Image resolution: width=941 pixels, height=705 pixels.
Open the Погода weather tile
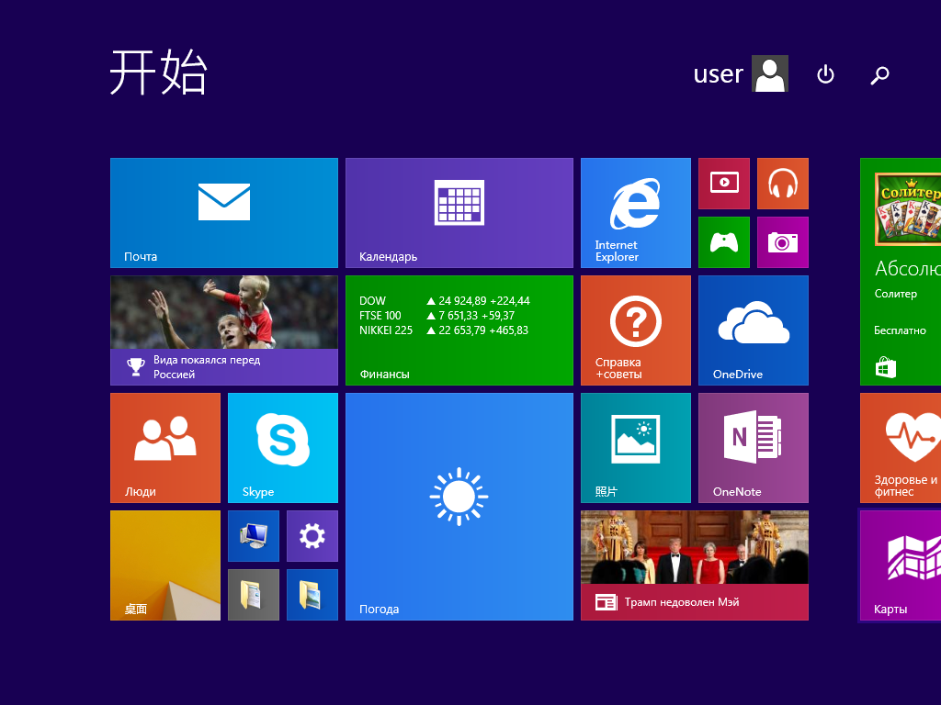click(459, 506)
